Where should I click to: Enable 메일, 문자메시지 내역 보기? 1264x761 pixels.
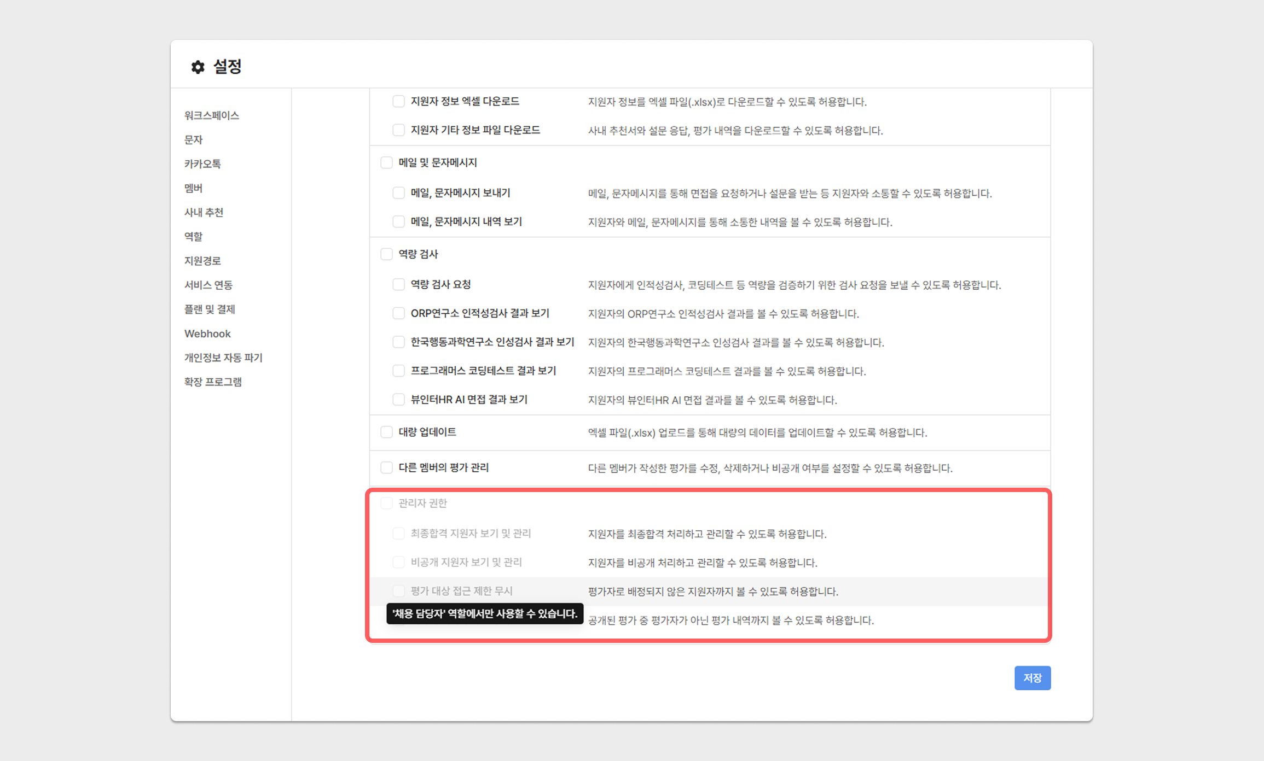(x=398, y=221)
